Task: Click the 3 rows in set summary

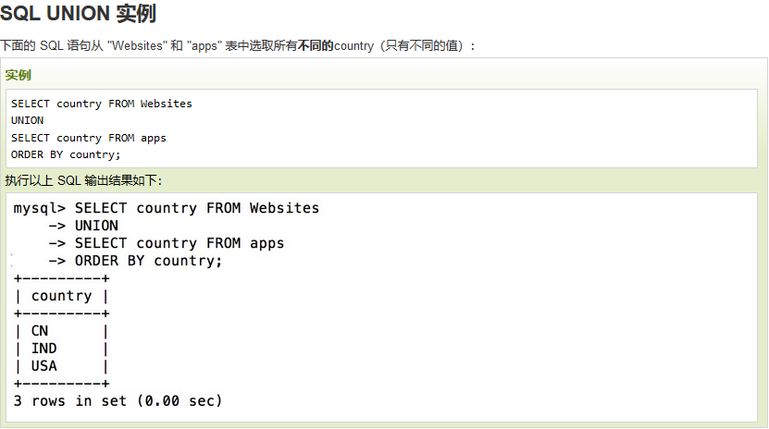Action: 118,401
